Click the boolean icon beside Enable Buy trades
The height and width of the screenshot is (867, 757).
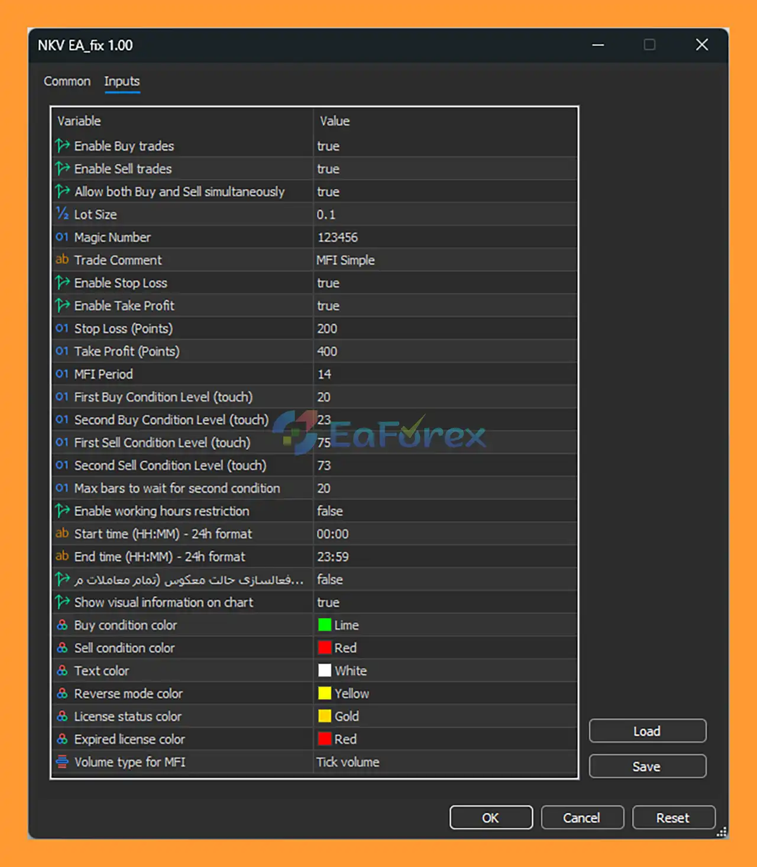(x=62, y=145)
